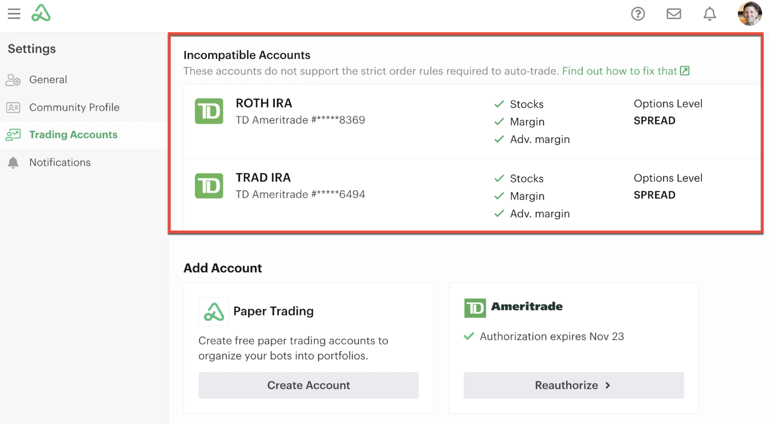Image resolution: width=770 pixels, height=424 pixels.
Task: Open the user profile avatar
Action: [750, 14]
